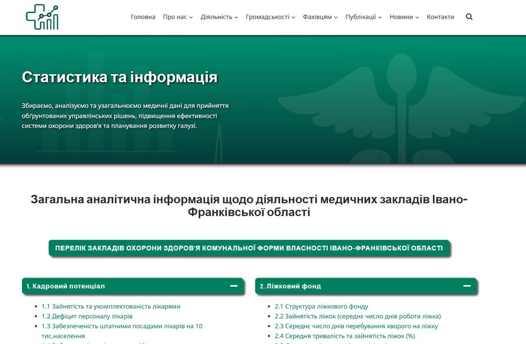This screenshot has height=344, width=526.
Task: Open the search magnifier icon
Action: (469, 17)
